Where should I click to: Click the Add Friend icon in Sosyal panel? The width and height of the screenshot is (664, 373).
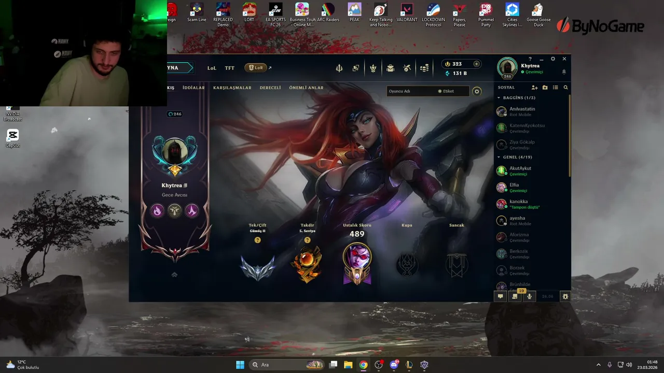pos(535,88)
